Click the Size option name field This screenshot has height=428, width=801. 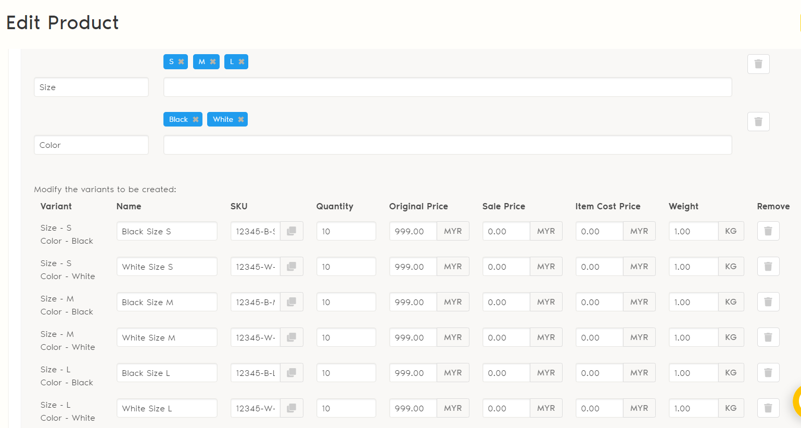coord(91,87)
